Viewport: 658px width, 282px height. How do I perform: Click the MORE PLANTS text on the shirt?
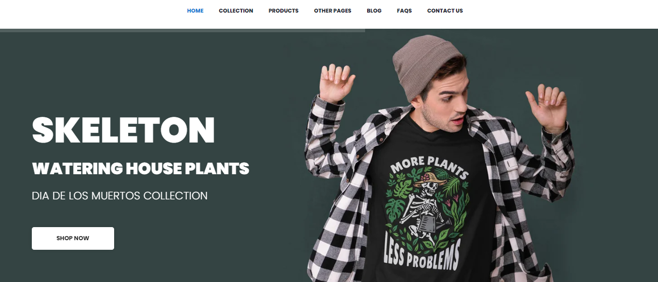(429, 166)
